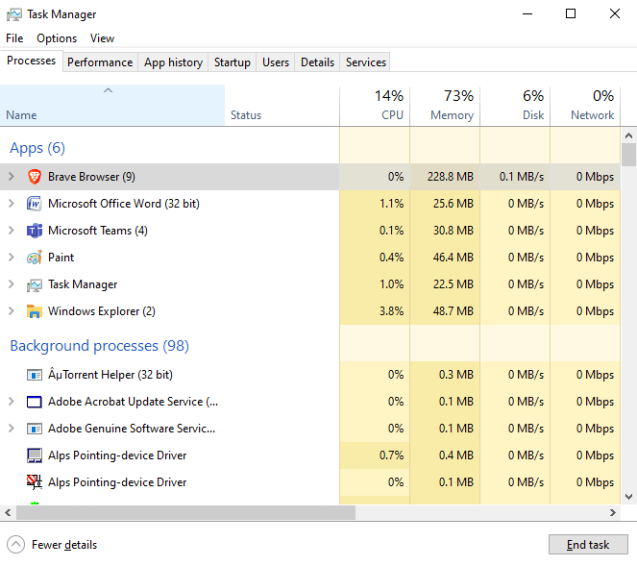Click the Paint palette icon
The height and width of the screenshot is (566, 637).
[35, 258]
